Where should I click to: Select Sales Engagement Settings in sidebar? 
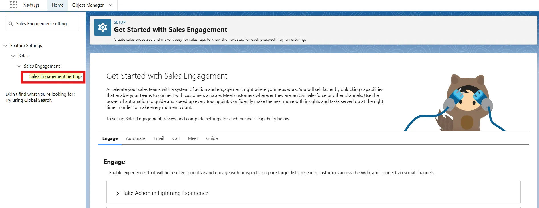pyautogui.click(x=56, y=76)
